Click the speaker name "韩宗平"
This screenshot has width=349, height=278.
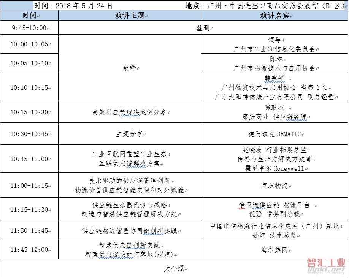pyautogui.click(x=274, y=78)
